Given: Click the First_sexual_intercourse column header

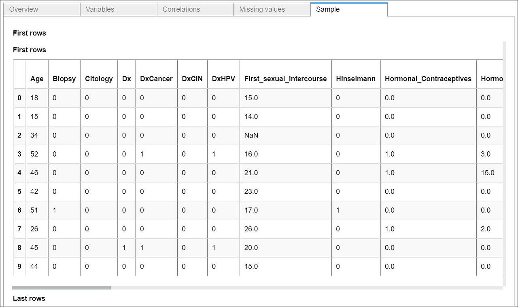Looking at the screenshot, I should pos(285,79).
